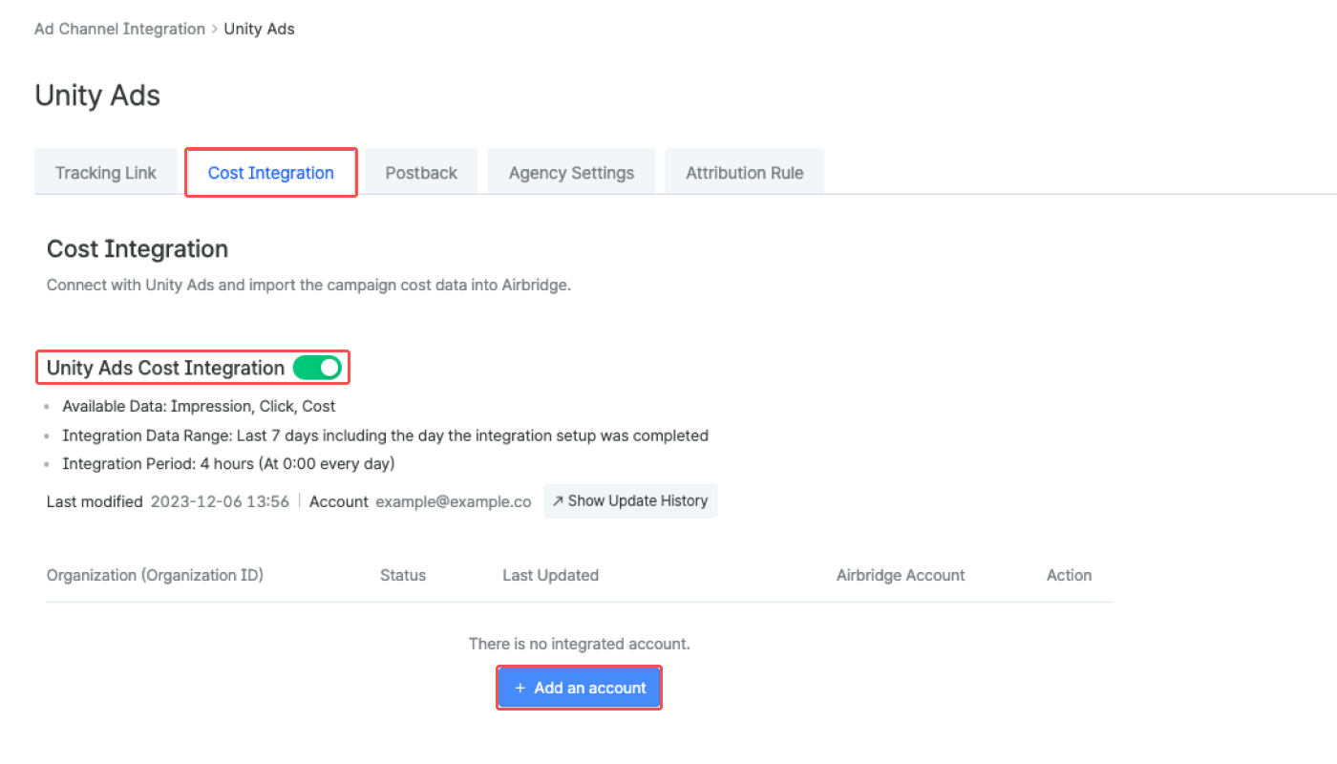This screenshot has height=764, width=1337.
Task: Click the account email example@example.co
Action: pos(454,501)
